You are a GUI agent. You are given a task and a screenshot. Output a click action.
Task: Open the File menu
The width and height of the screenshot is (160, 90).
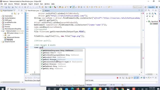[x=2, y=4]
